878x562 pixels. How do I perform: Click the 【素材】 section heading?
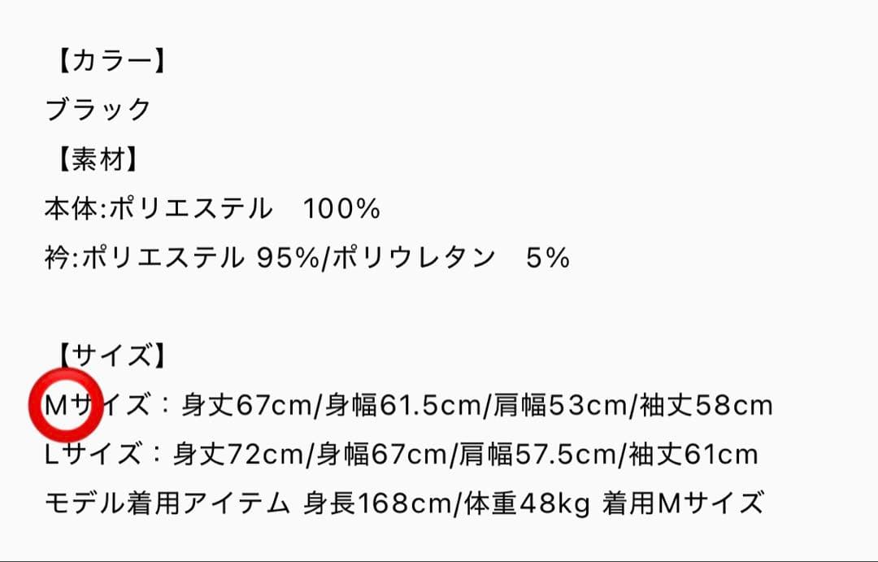(x=94, y=159)
